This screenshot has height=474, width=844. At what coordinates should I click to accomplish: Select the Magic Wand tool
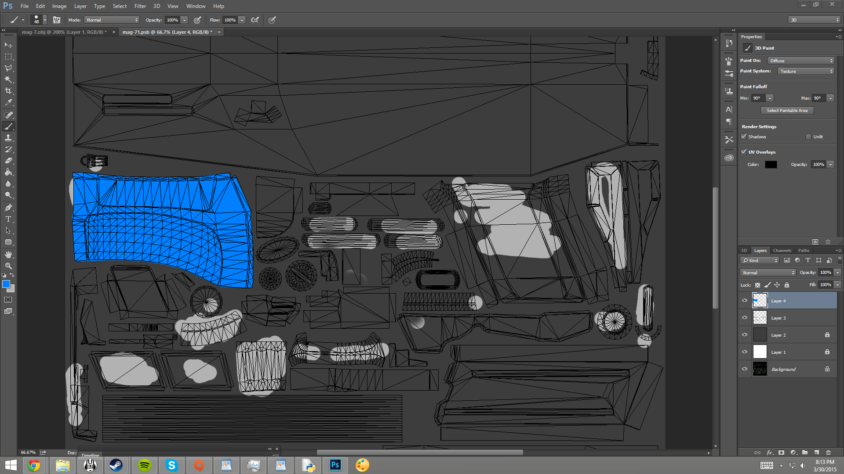[x=8, y=79]
